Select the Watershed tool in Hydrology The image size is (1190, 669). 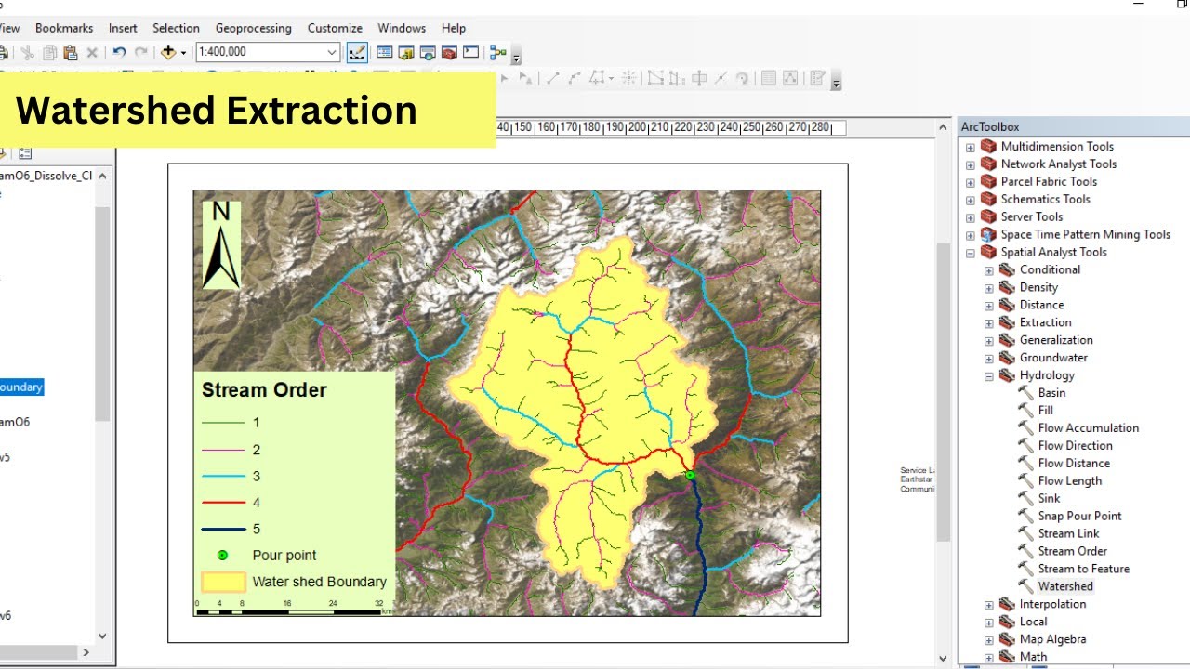pyautogui.click(x=1065, y=586)
